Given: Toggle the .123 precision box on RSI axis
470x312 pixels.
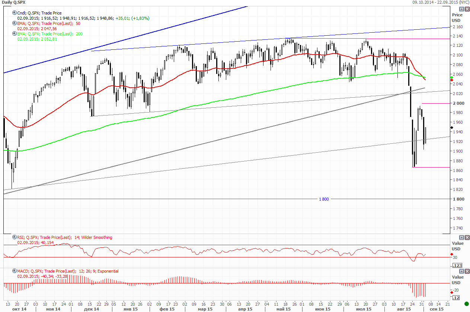Looking at the screenshot, I should click(457, 265).
